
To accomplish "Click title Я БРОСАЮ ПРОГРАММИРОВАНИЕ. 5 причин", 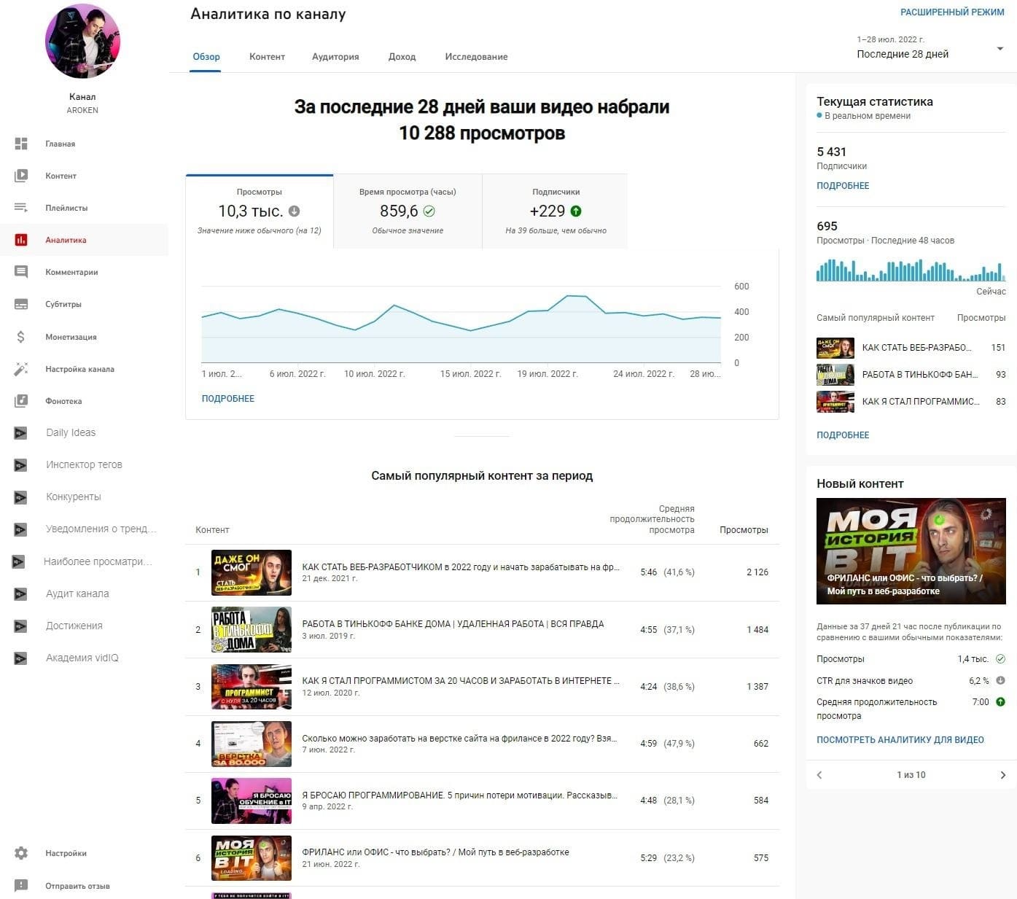I will click(x=460, y=795).
